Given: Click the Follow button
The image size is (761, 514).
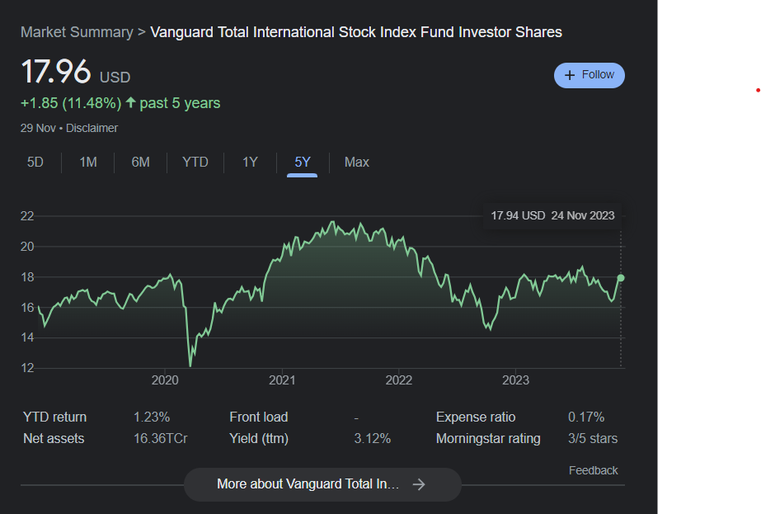Looking at the screenshot, I should pos(590,75).
